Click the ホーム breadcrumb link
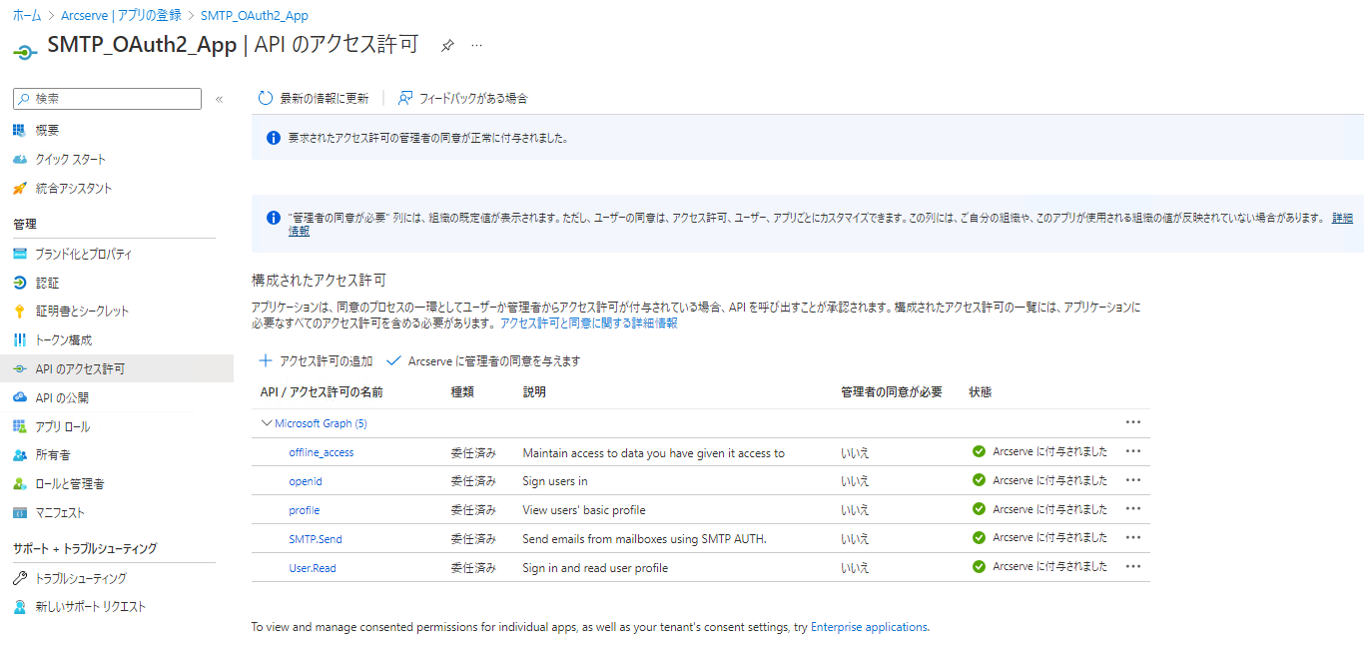This screenshot has width=1364, height=646. click(x=27, y=15)
